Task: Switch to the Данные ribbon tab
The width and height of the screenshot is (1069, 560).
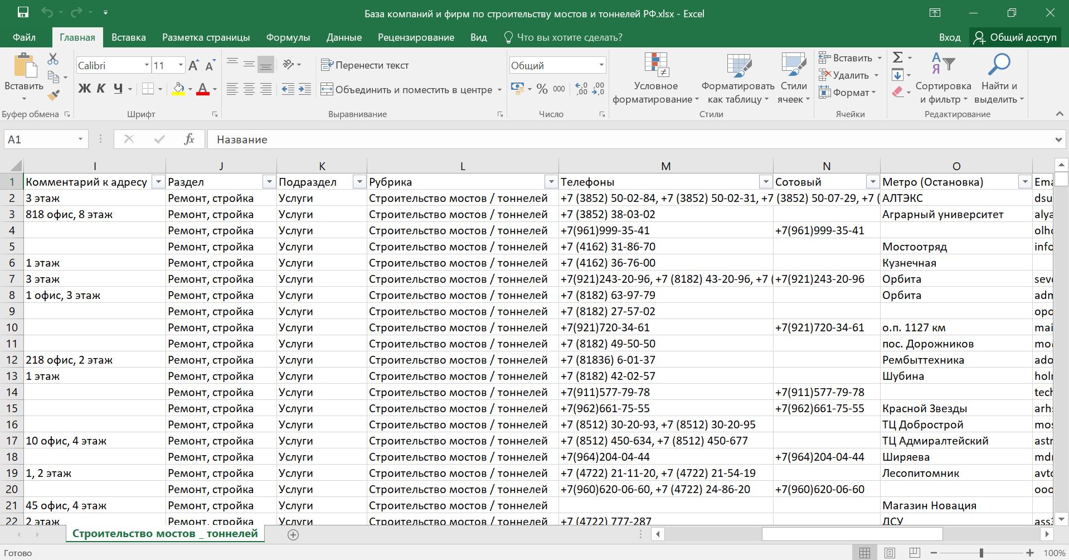Action: point(344,37)
